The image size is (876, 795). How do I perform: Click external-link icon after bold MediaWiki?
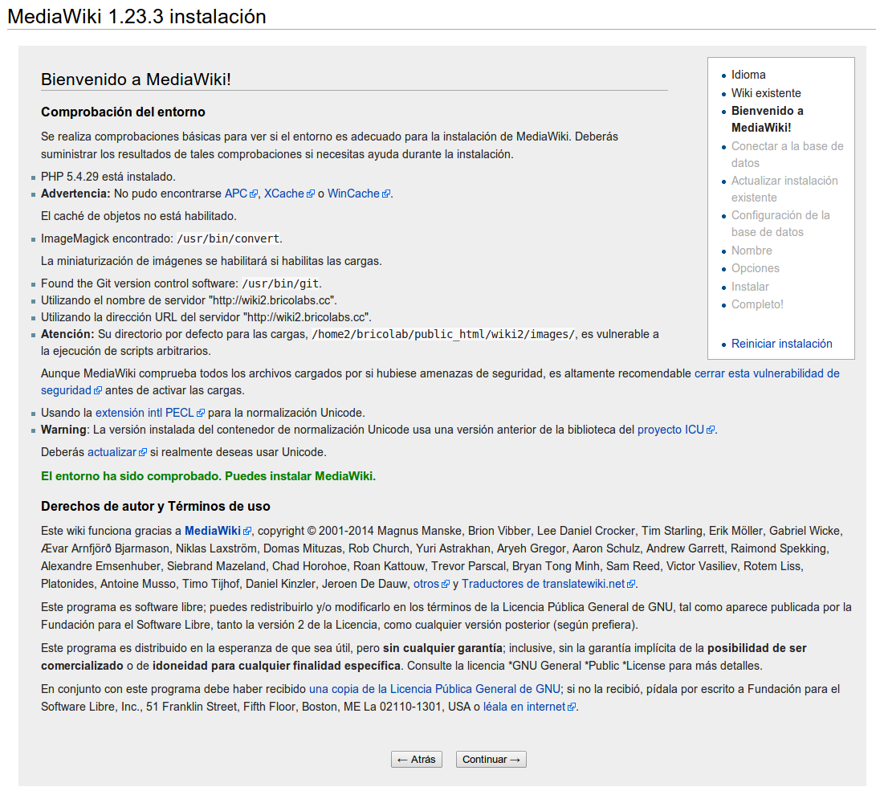click(x=247, y=532)
